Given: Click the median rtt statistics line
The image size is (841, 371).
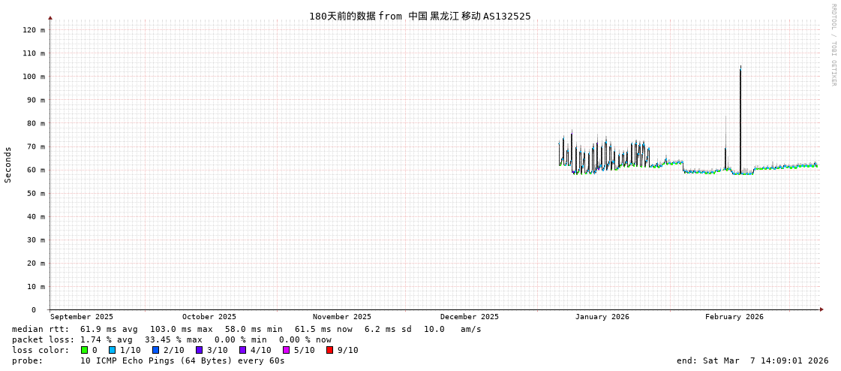Looking at the screenshot, I should pos(246,329).
